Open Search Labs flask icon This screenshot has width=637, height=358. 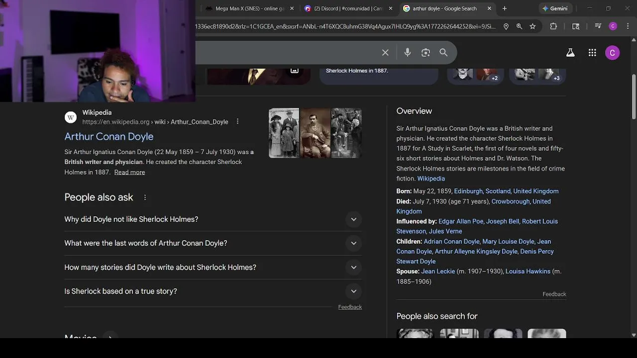click(x=570, y=53)
